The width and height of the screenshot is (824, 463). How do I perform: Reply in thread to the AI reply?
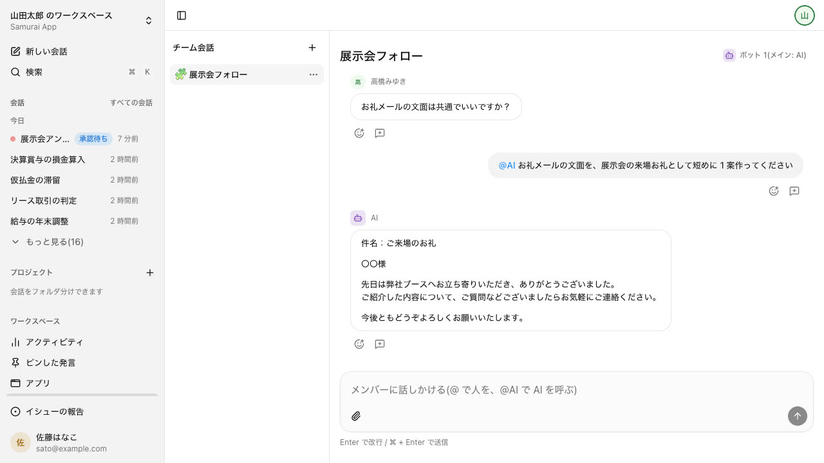pyautogui.click(x=380, y=344)
